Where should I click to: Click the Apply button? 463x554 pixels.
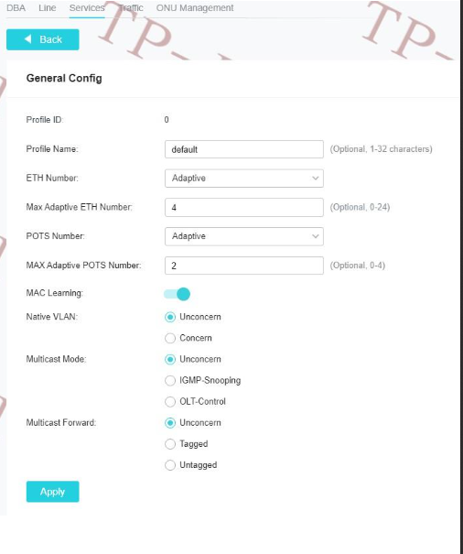click(x=53, y=492)
